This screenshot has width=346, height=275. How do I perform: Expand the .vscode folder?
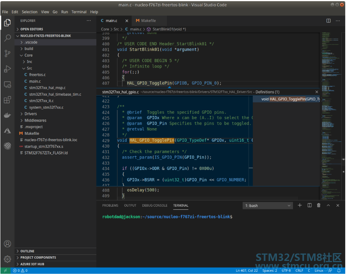coord(55,42)
